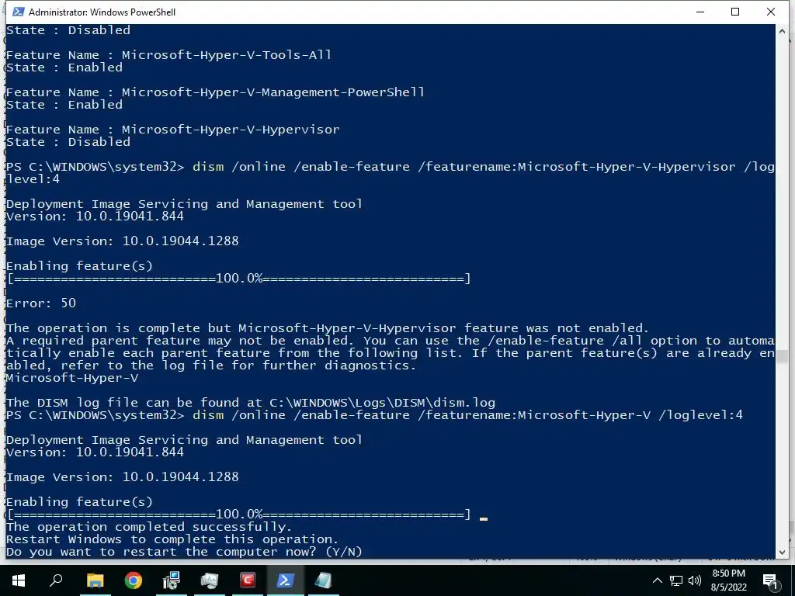Click the vertical scrollbar thumb
The width and height of the screenshot is (795, 596).
[782, 356]
